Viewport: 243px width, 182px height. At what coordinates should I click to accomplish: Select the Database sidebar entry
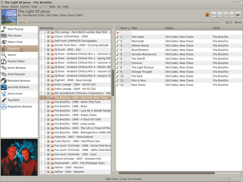pos(19,49)
